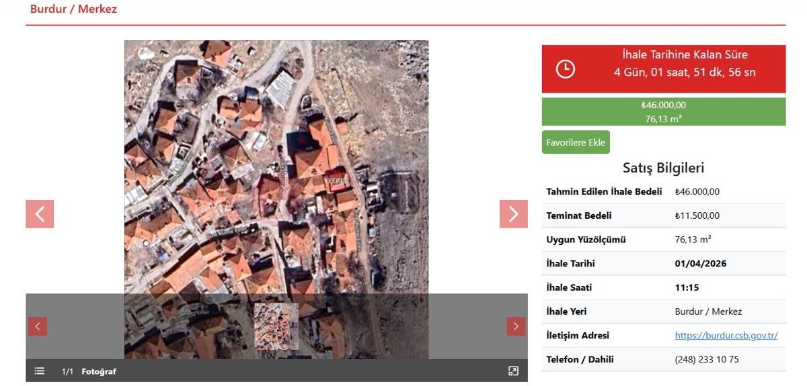Select the satellite photo thumbnail
Image resolution: width=807 pixels, height=386 pixels.
click(276, 326)
